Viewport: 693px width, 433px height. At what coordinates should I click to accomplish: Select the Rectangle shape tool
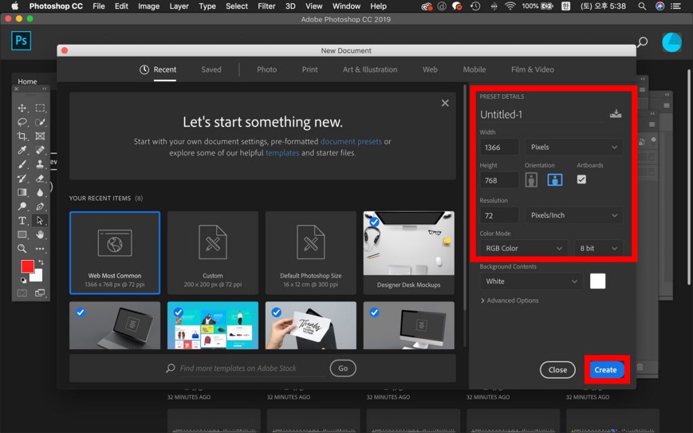tap(22, 235)
